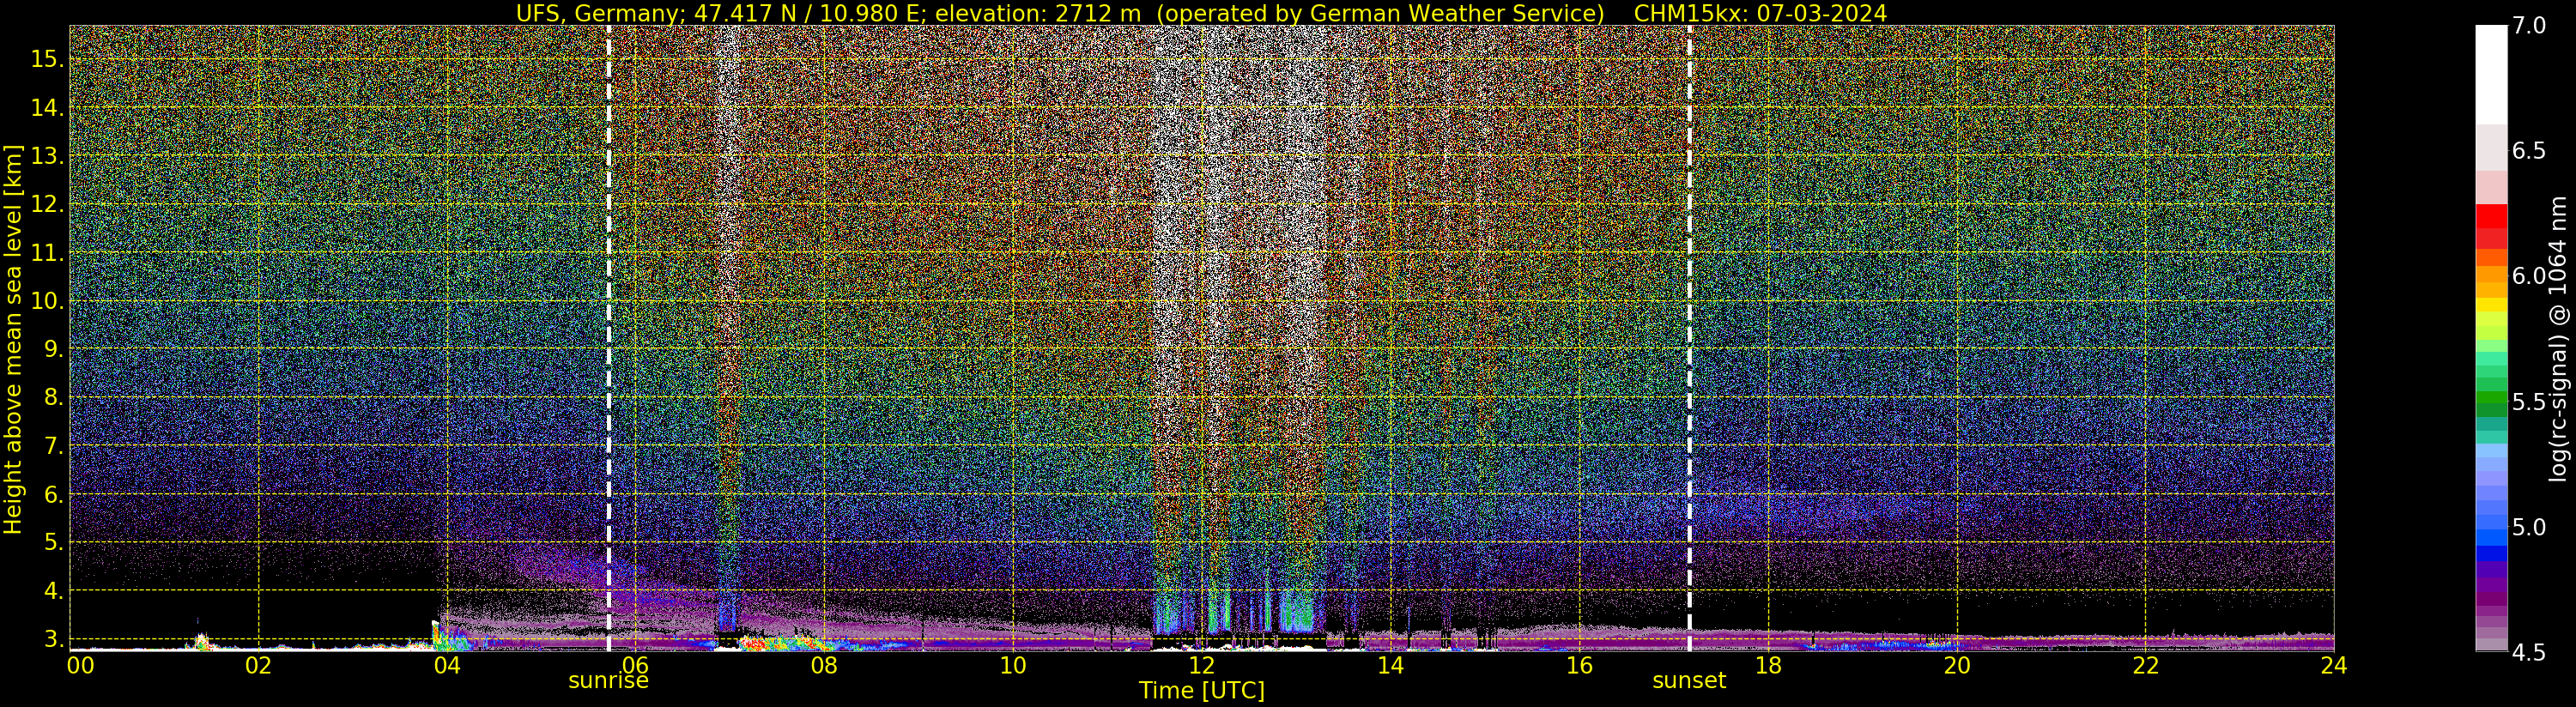Click the '12' time tick label
The image size is (2576, 707).
[1202, 665]
